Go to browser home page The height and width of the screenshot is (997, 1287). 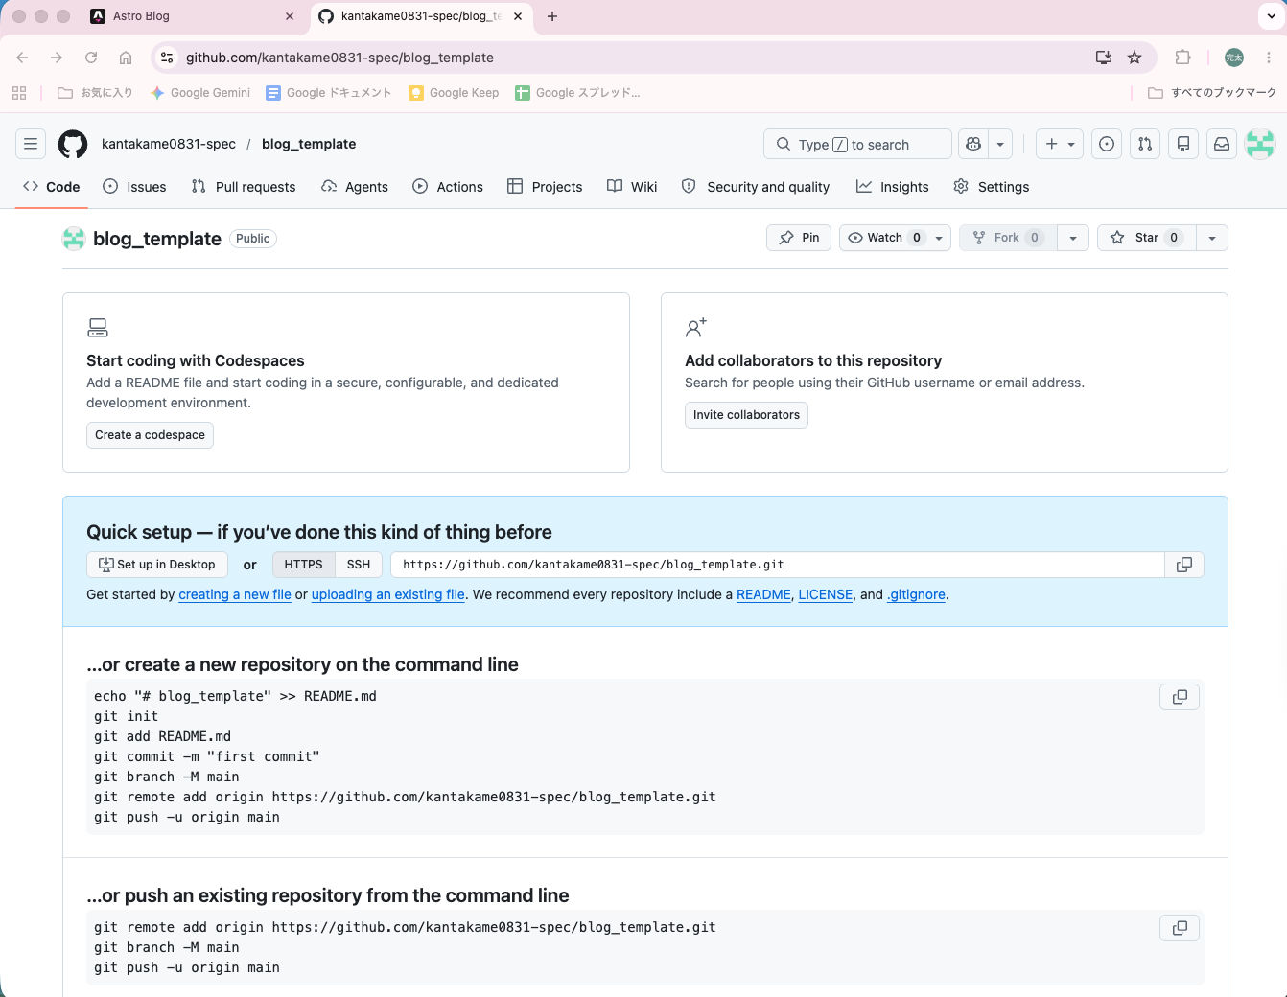pyautogui.click(x=126, y=58)
